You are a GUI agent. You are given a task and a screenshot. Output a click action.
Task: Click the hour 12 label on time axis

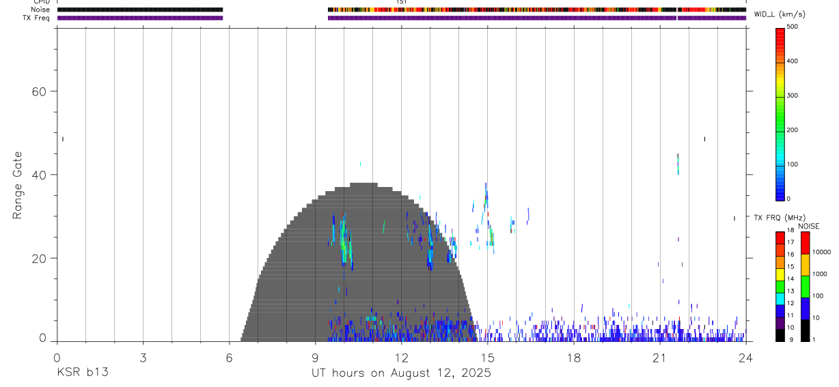(x=401, y=357)
